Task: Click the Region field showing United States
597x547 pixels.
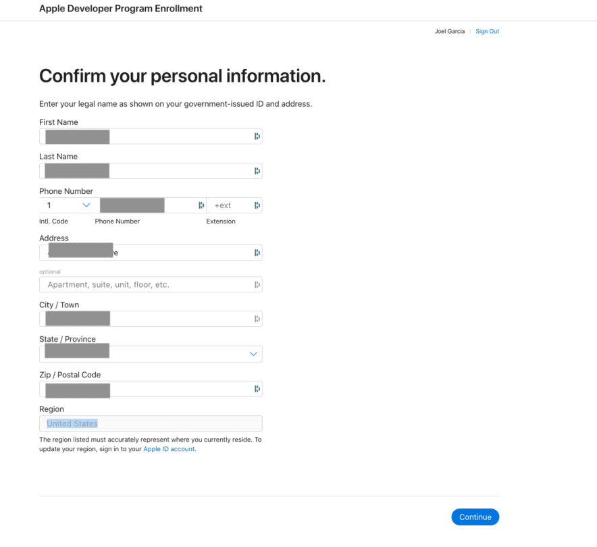Action: point(151,423)
